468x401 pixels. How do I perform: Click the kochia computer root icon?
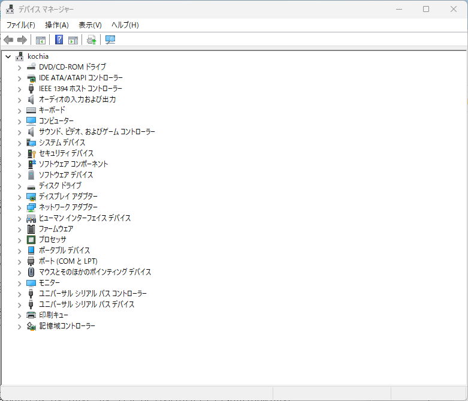[20, 56]
